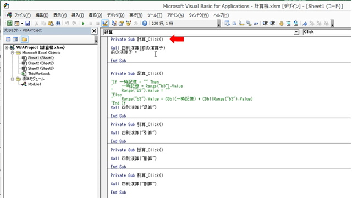Open Help with the blue question mark icon
This screenshot has height=198, width=352.
(x=145, y=23)
